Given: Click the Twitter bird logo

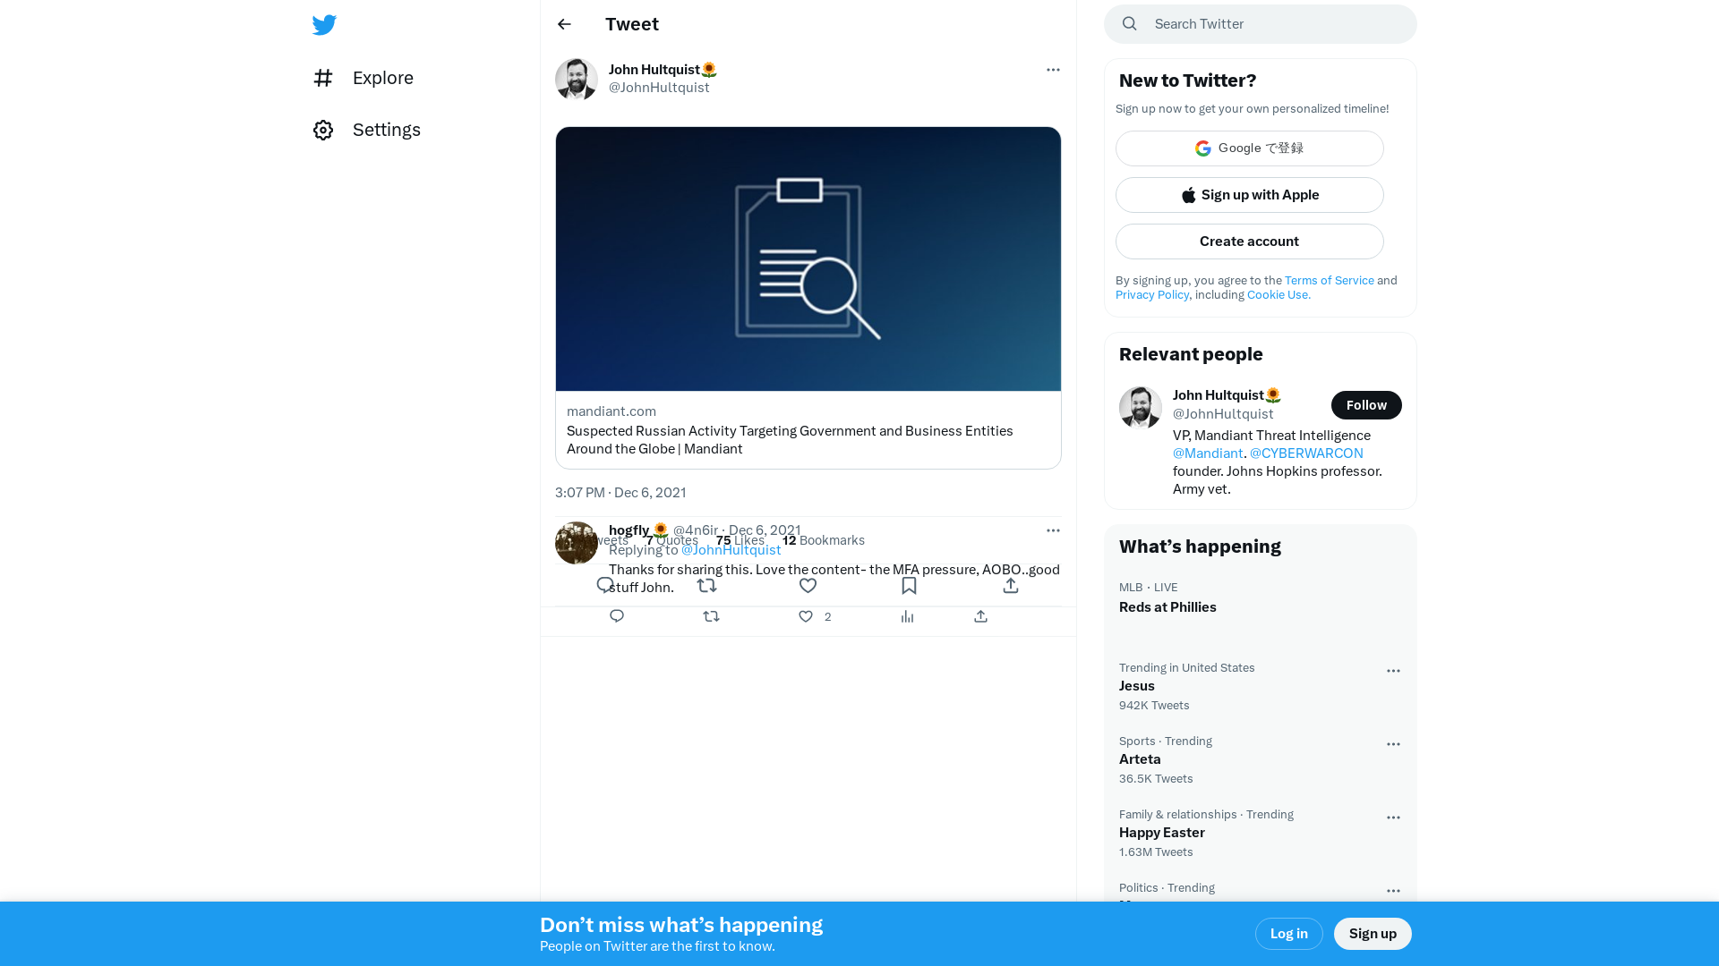Looking at the screenshot, I should pyautogui.click(x=324, y=25).
